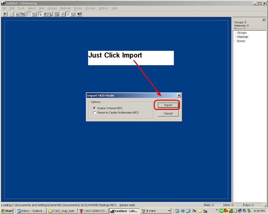
Task: Select the overlapping dashed shapes selection tool
Action: [34, 14]
